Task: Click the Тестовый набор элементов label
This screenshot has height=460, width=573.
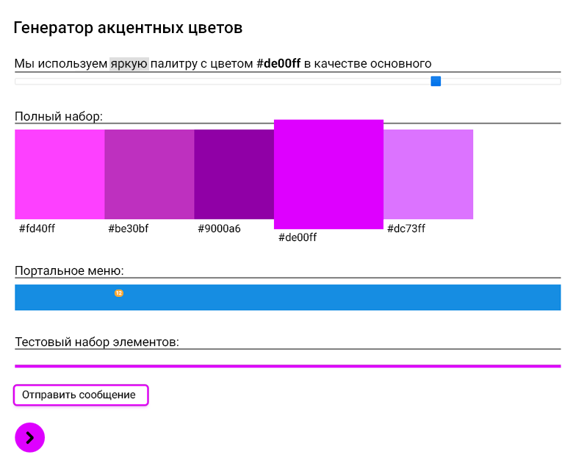Action: (97, 342)
